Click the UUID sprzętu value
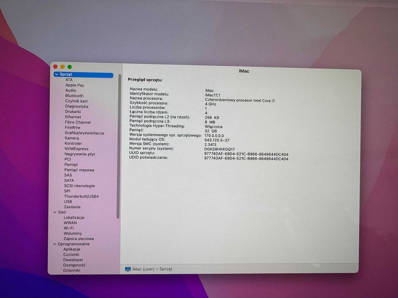The height and width of the screenshot is (298, 398). point(246,154)
